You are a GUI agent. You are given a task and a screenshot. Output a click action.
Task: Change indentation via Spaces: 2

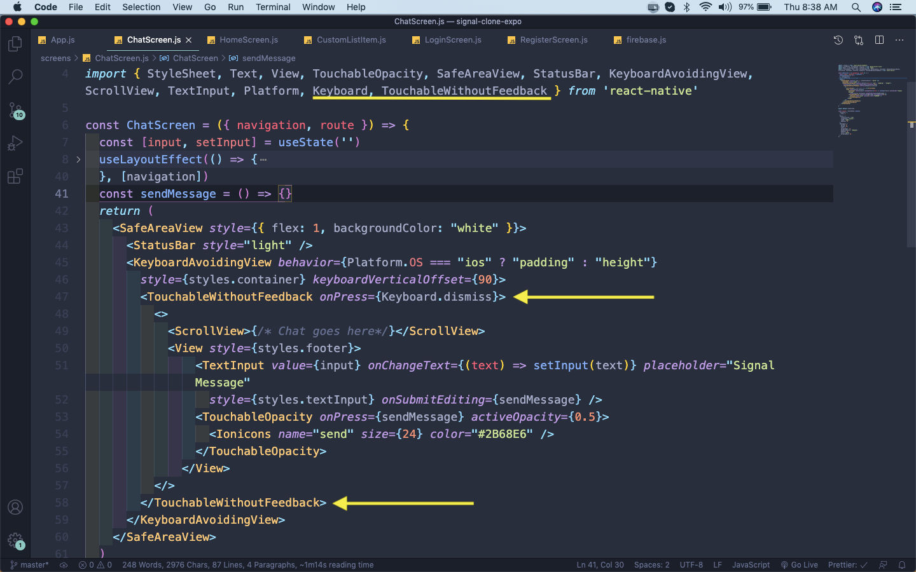point(651,564)
